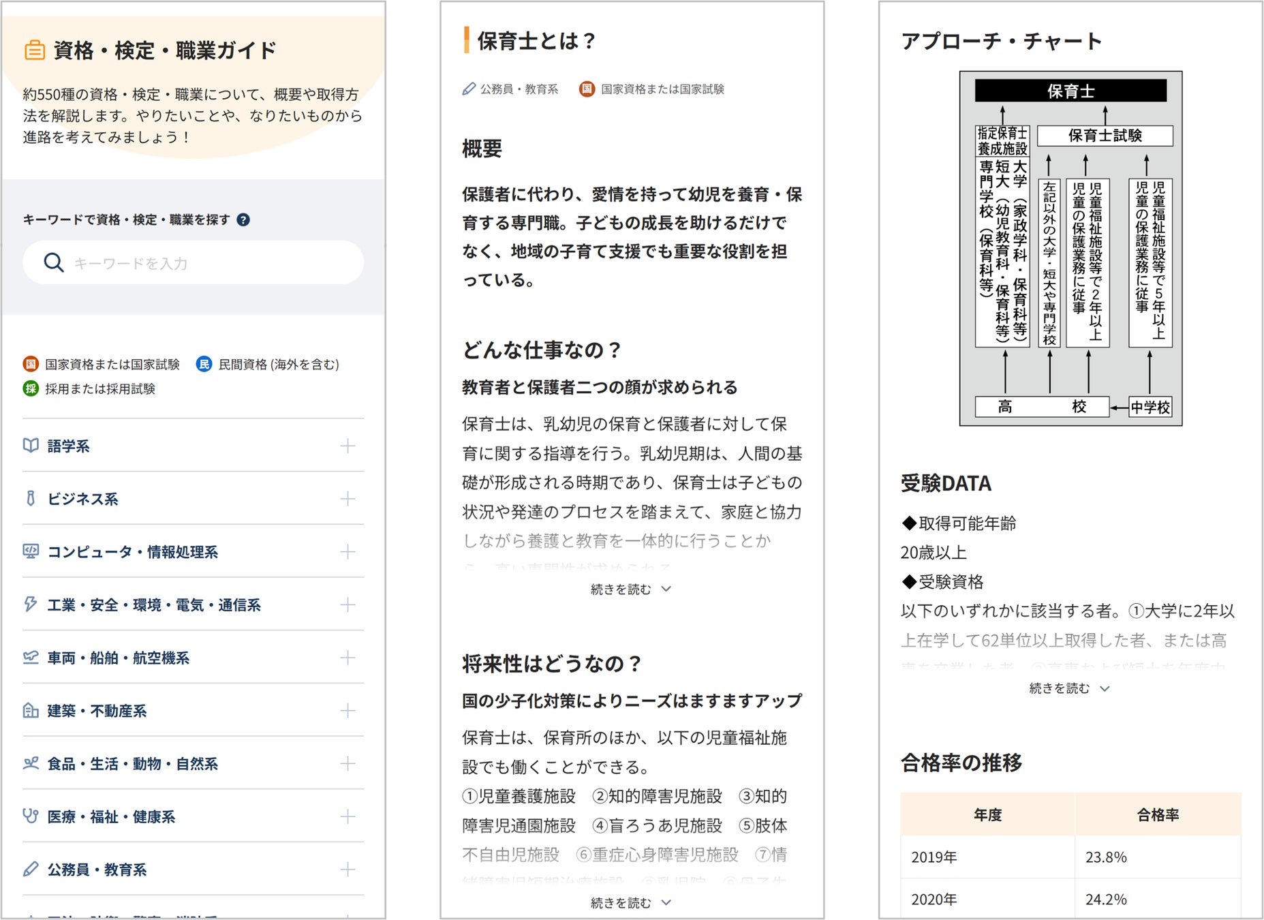Click the 合格率 table header
The width and height of the screenshot is (1264, 920).
(x=1158, y=814)
